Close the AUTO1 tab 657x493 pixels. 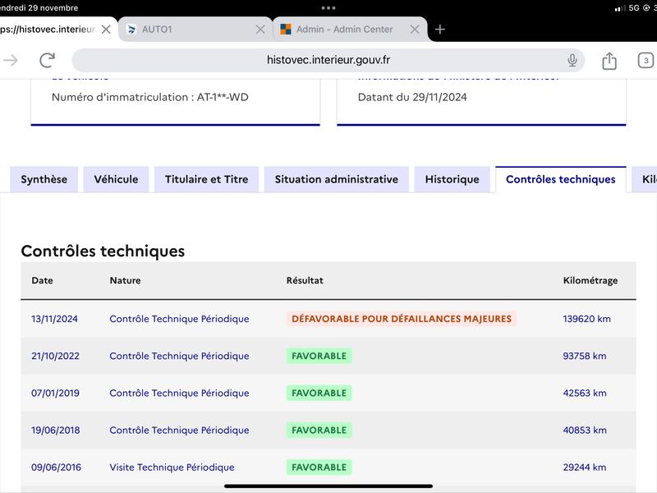260,30
